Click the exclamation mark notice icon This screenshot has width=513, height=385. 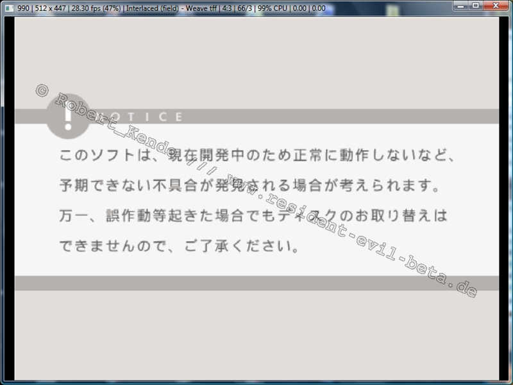click(x=68, y=116)
